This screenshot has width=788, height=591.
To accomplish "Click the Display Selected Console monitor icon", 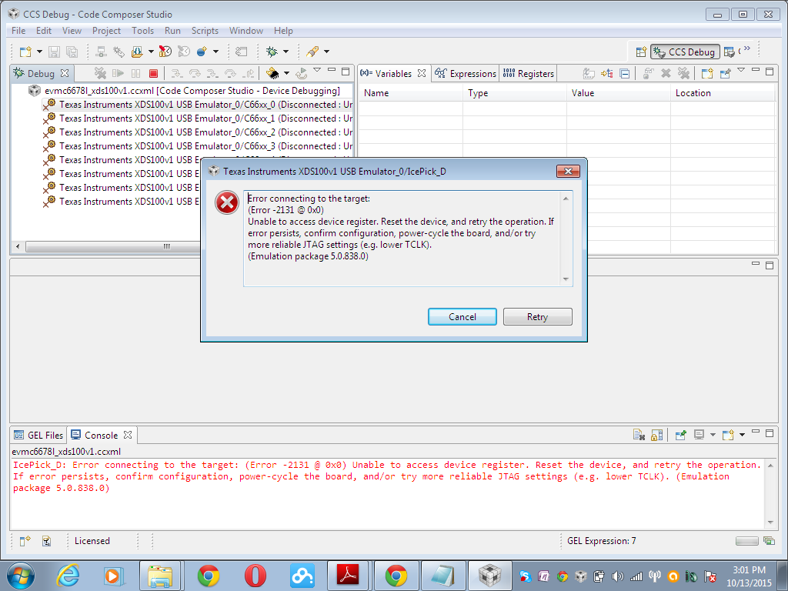I will pos(699,436).
